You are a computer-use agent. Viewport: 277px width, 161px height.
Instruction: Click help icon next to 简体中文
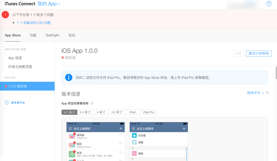tap(267, 93)
